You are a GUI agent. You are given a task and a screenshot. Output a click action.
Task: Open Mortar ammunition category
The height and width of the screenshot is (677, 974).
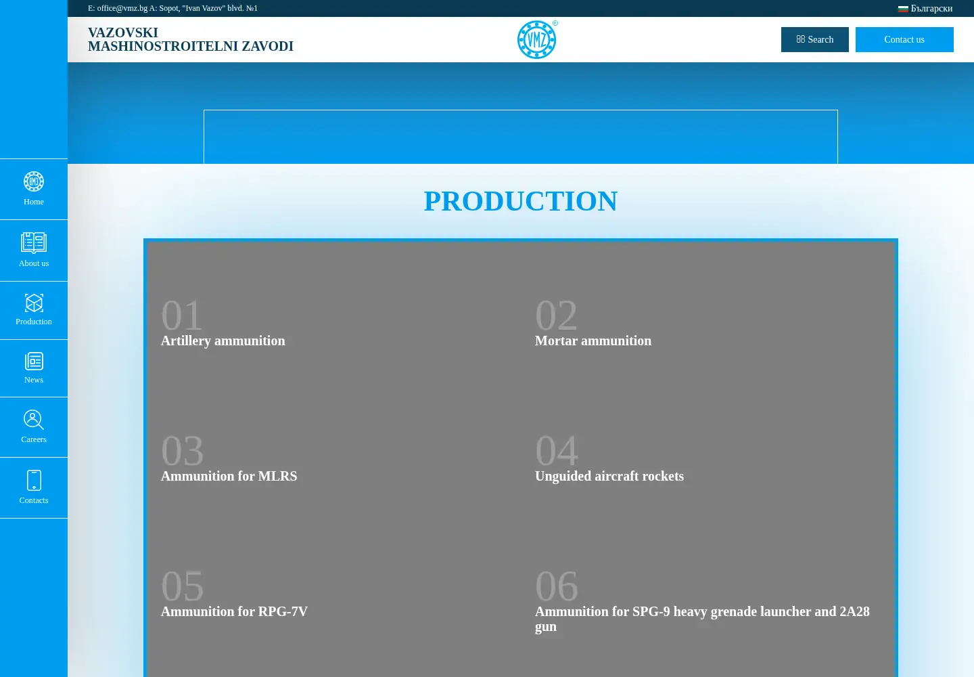pyautogui.click(x=593, y=341)
